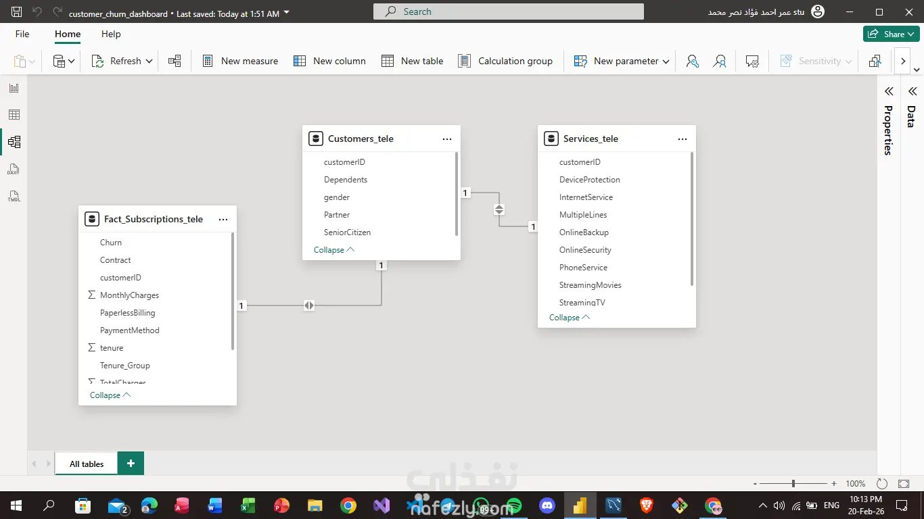Open the Help ribbon tab
The height and width of the screenshot is (519, 924).
(111, 34)
